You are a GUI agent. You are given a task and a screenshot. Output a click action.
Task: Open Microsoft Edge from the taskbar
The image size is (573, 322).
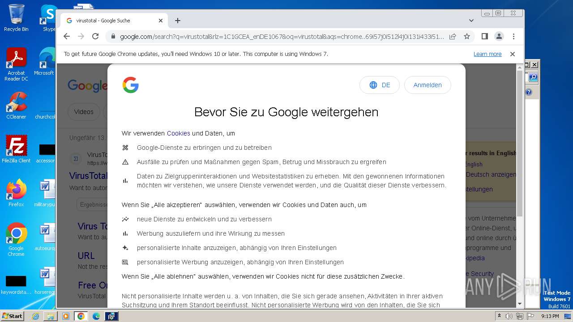click(96, 316)
